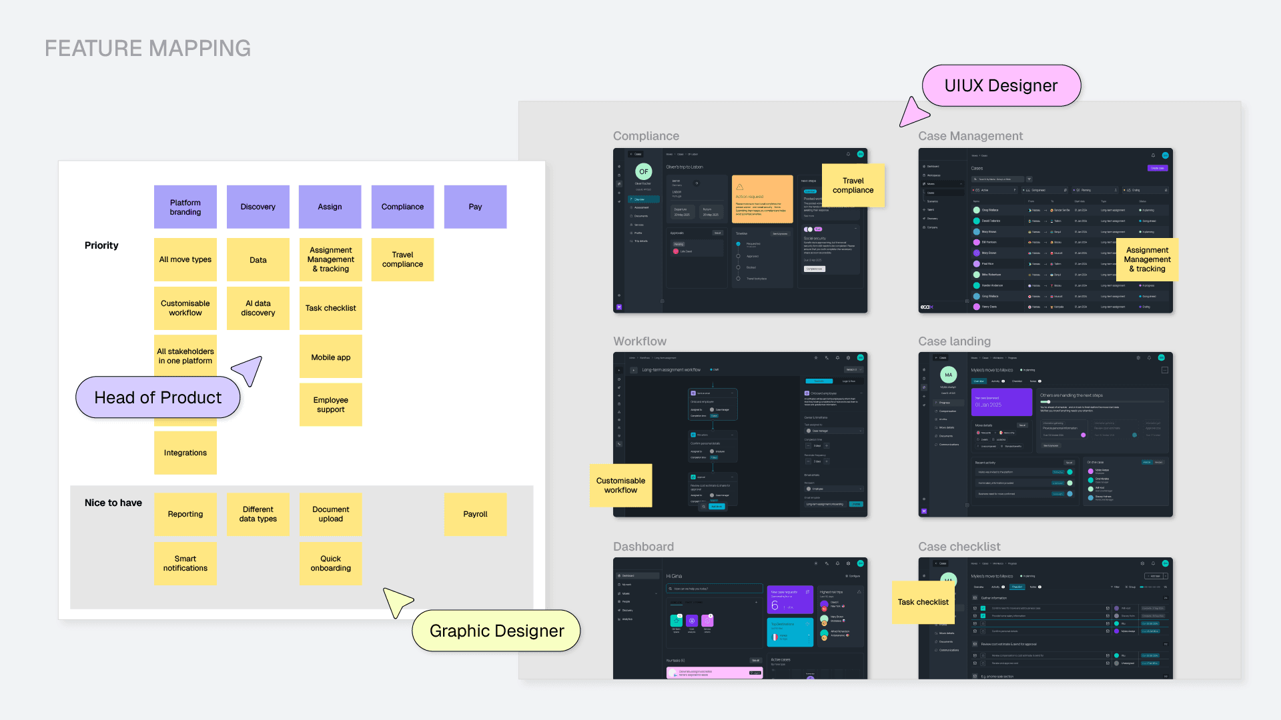Select the Travel compliance note under Compliance column
This screenshot has width=1281, height=720.
(x=402, y=259)
